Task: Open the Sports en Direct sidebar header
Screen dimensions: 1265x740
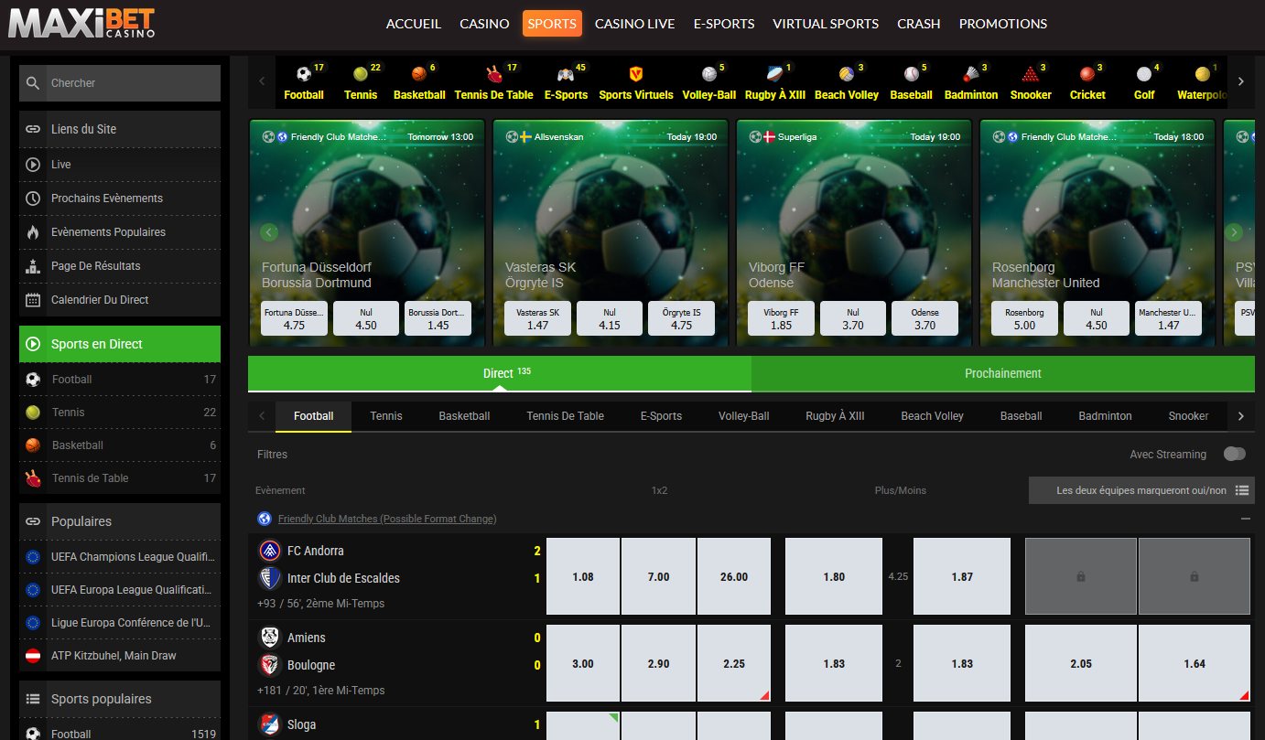Action: [x=120, y=344]
